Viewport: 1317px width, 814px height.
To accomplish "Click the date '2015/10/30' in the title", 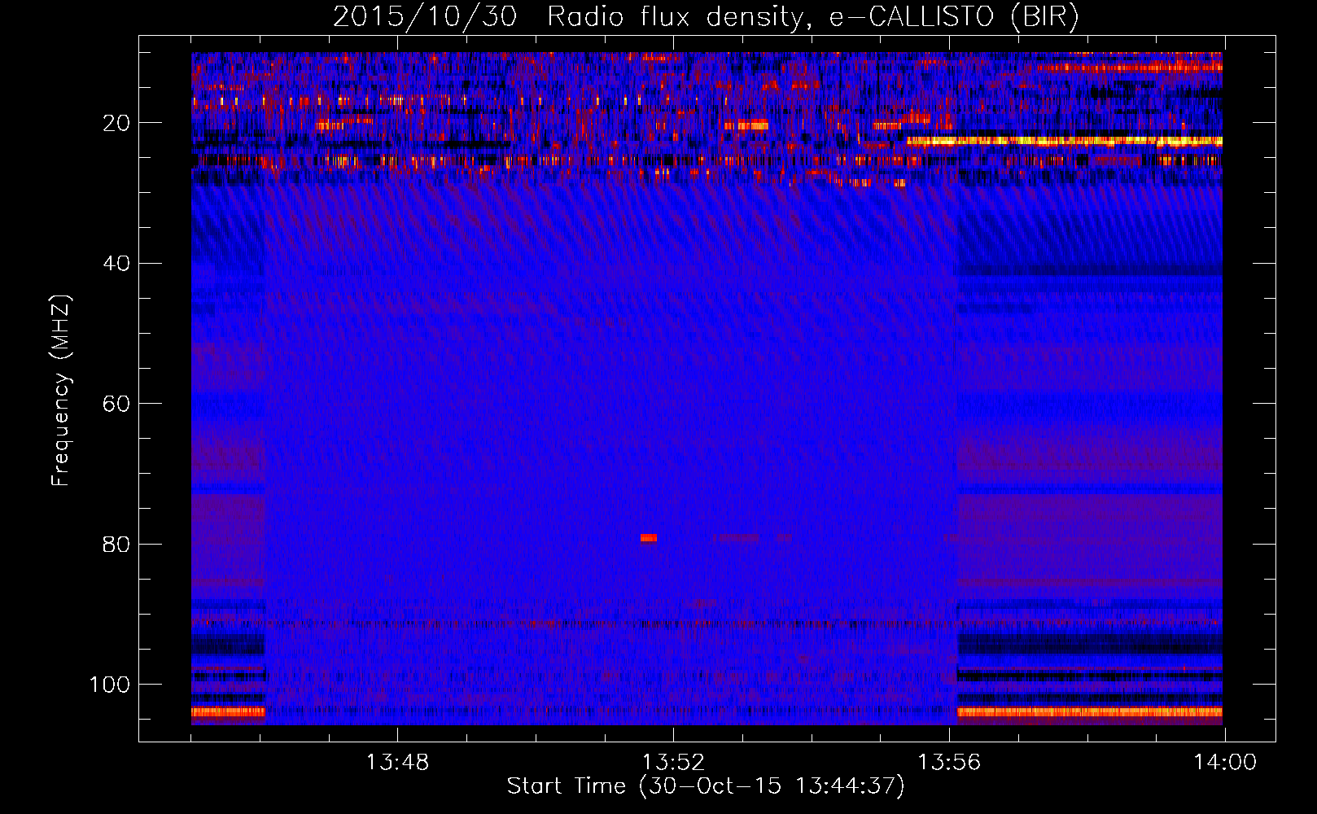I will pos(425,17).
